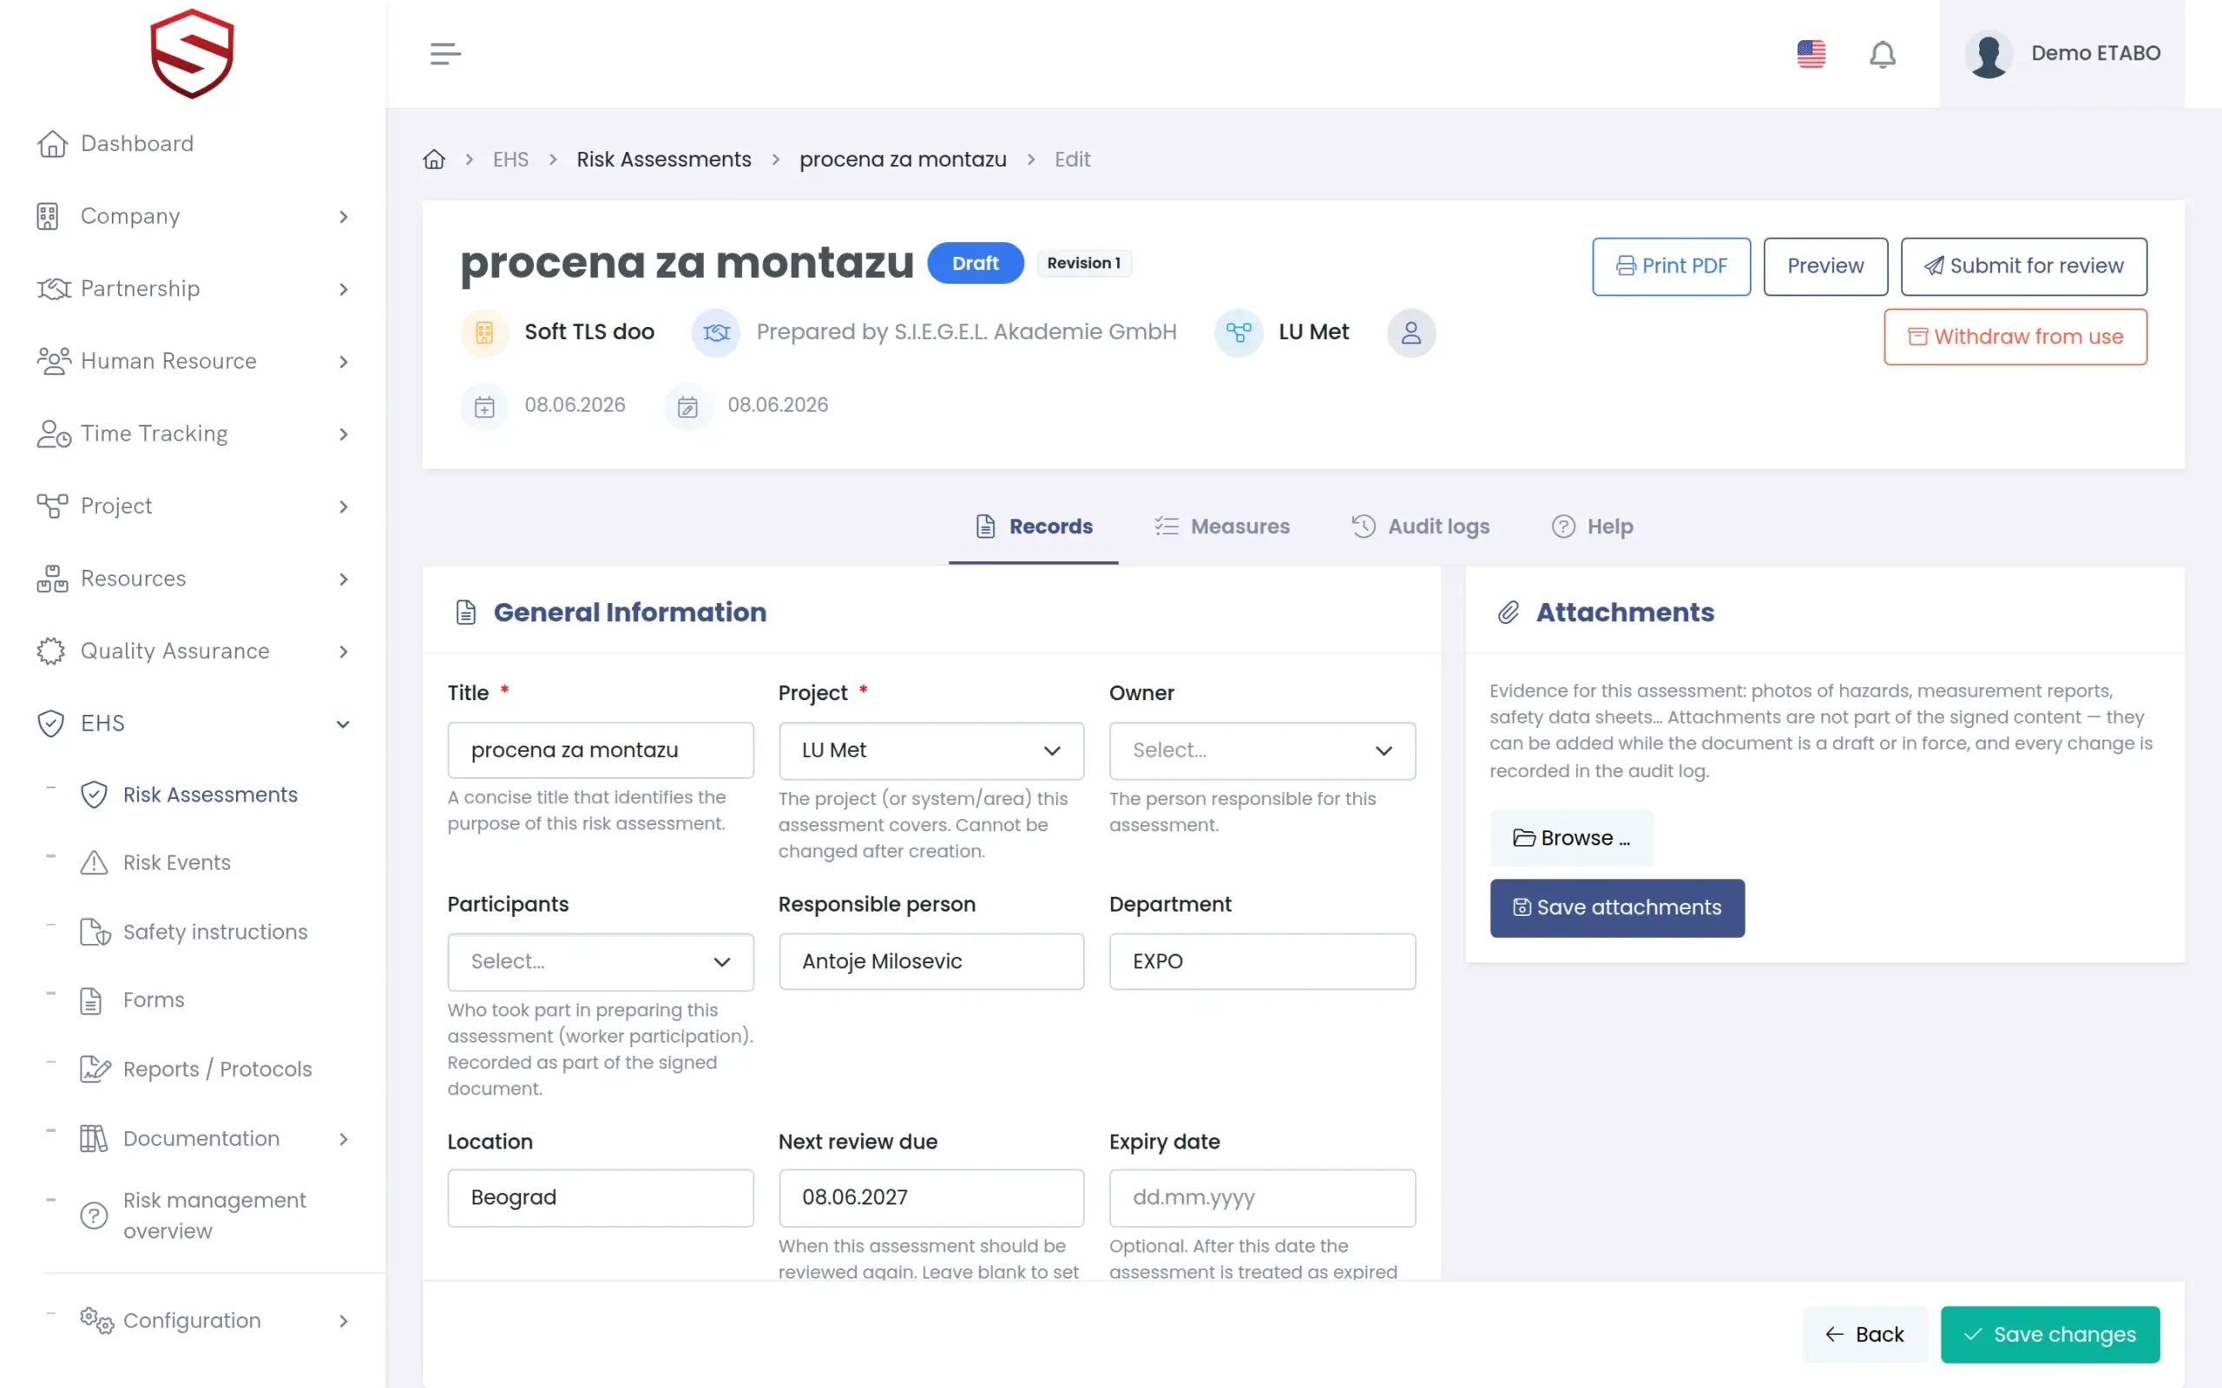Click the Save changes button
The width and height of the screenshot is (2222, 1388).
point(2050,1335)
